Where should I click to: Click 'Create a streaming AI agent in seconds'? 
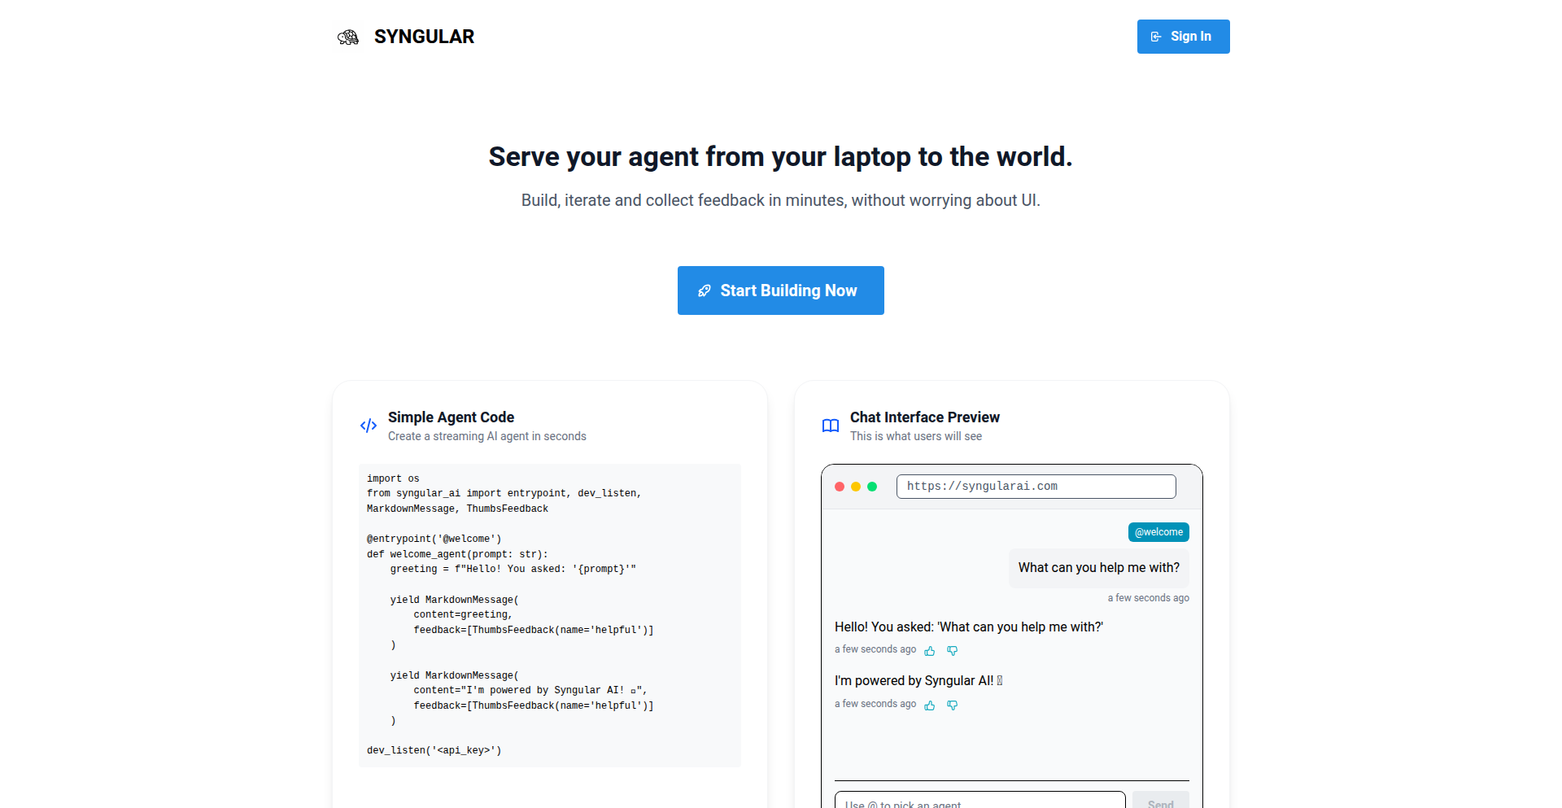click(486, 436)
